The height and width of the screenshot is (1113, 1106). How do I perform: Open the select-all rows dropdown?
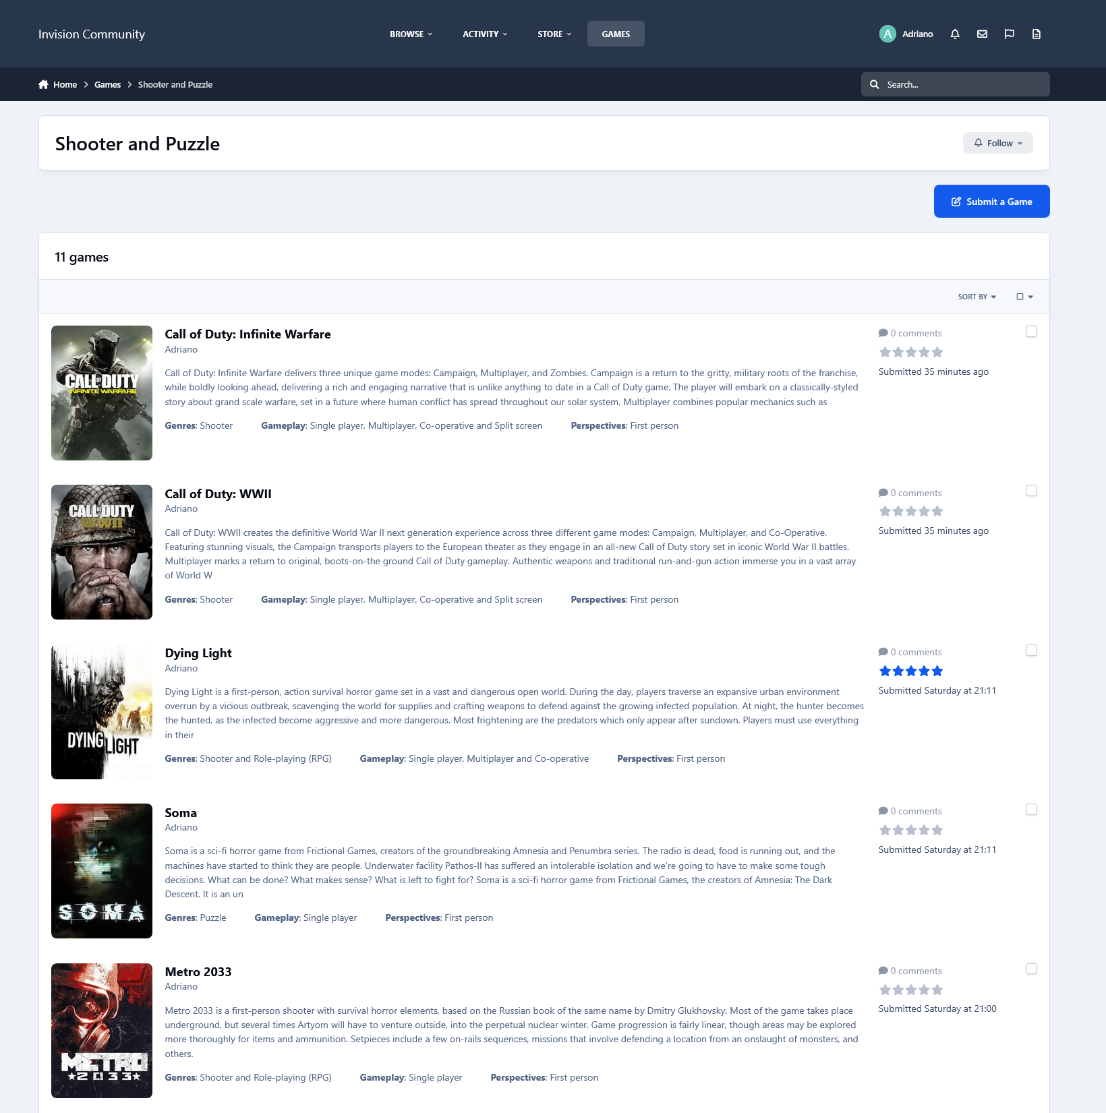[x=1024, y=297]
